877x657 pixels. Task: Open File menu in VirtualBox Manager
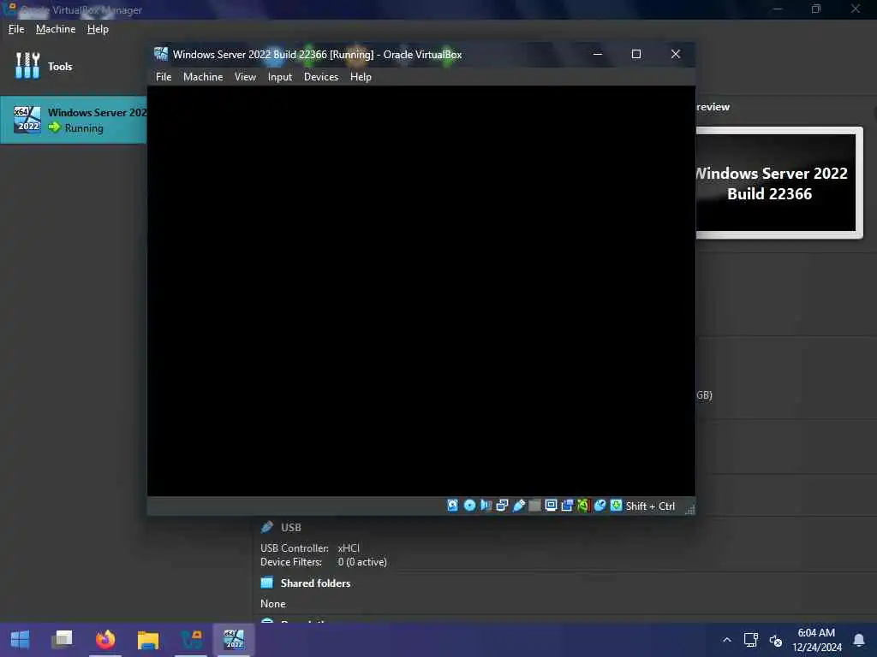pos(16,29)
